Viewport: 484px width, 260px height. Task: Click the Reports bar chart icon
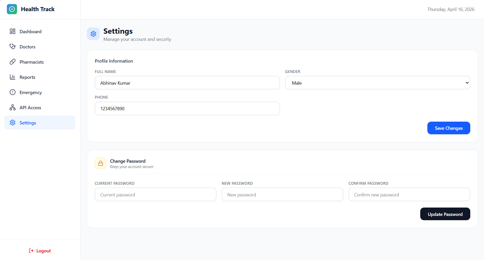[13, 77]
